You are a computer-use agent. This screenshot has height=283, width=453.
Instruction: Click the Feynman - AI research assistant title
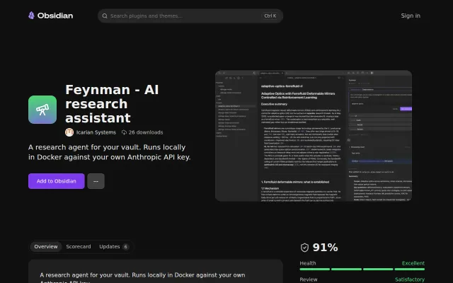point(112,104)
